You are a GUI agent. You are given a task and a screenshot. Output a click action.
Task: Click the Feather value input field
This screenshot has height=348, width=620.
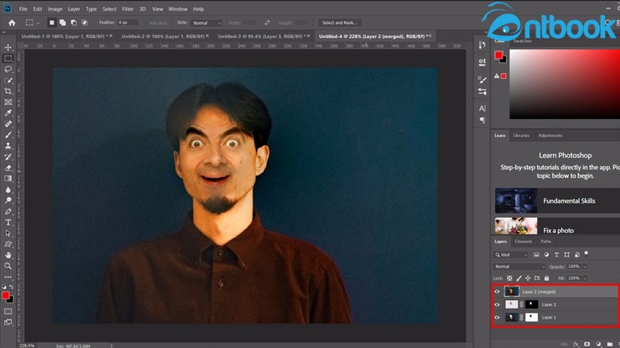(128, 23)
